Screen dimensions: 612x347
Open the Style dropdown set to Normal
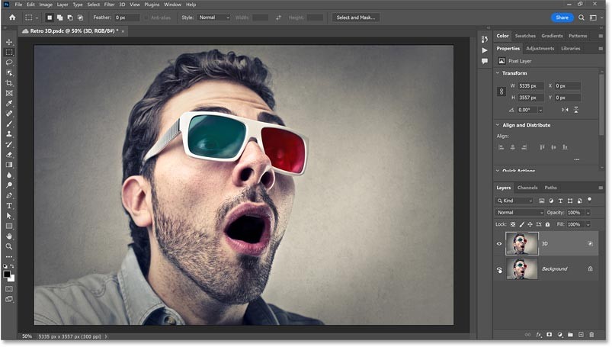(213, 17)
